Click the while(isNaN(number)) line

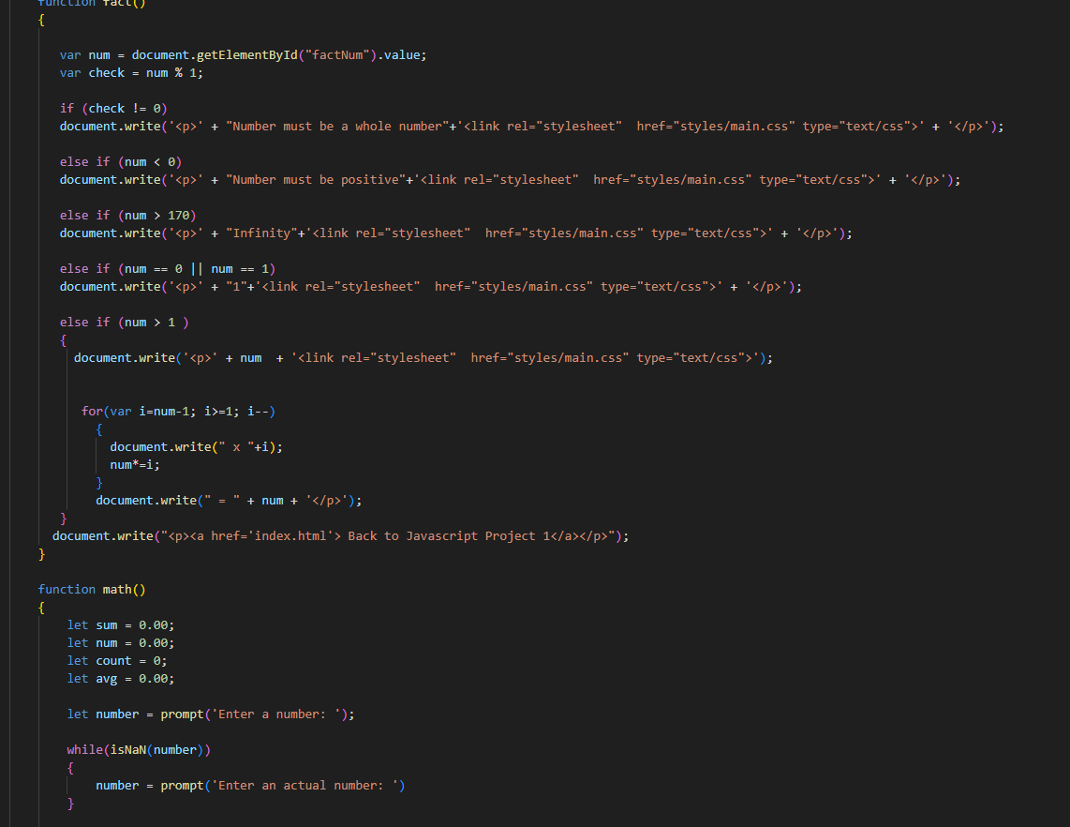(x=139, y=750)
